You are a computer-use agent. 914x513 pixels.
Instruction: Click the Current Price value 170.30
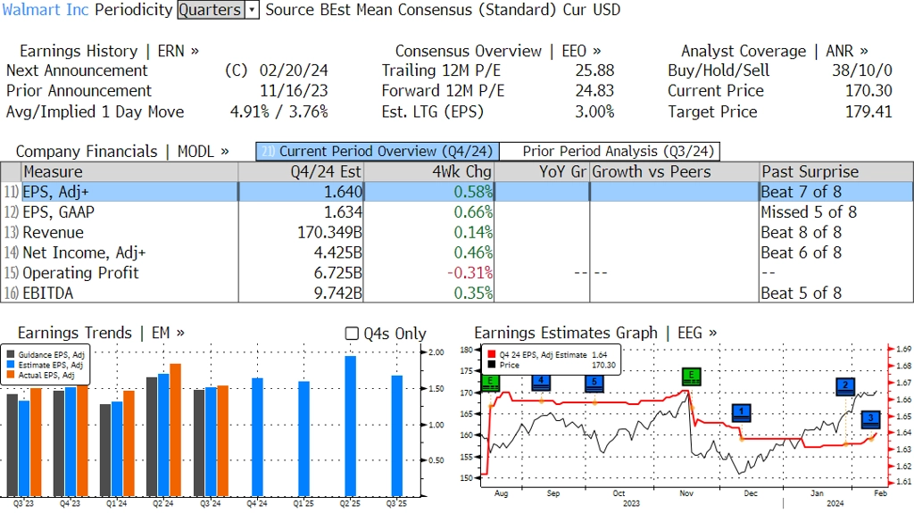point(868,91)
